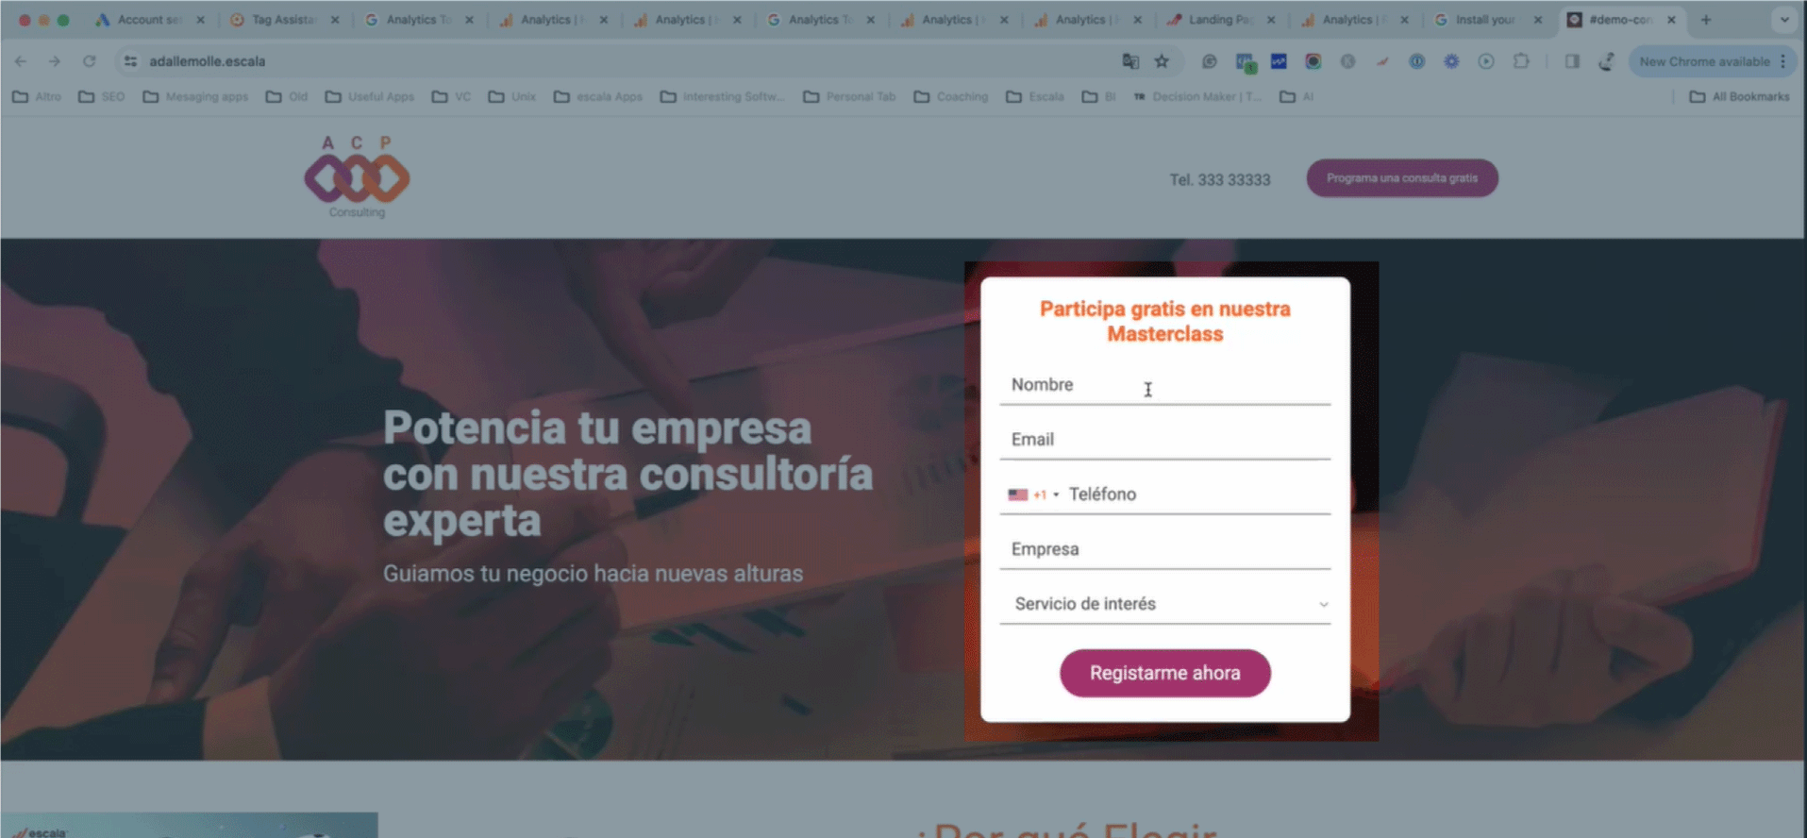
Task: Open the site information icon in address bar
Action: [130, 61]
